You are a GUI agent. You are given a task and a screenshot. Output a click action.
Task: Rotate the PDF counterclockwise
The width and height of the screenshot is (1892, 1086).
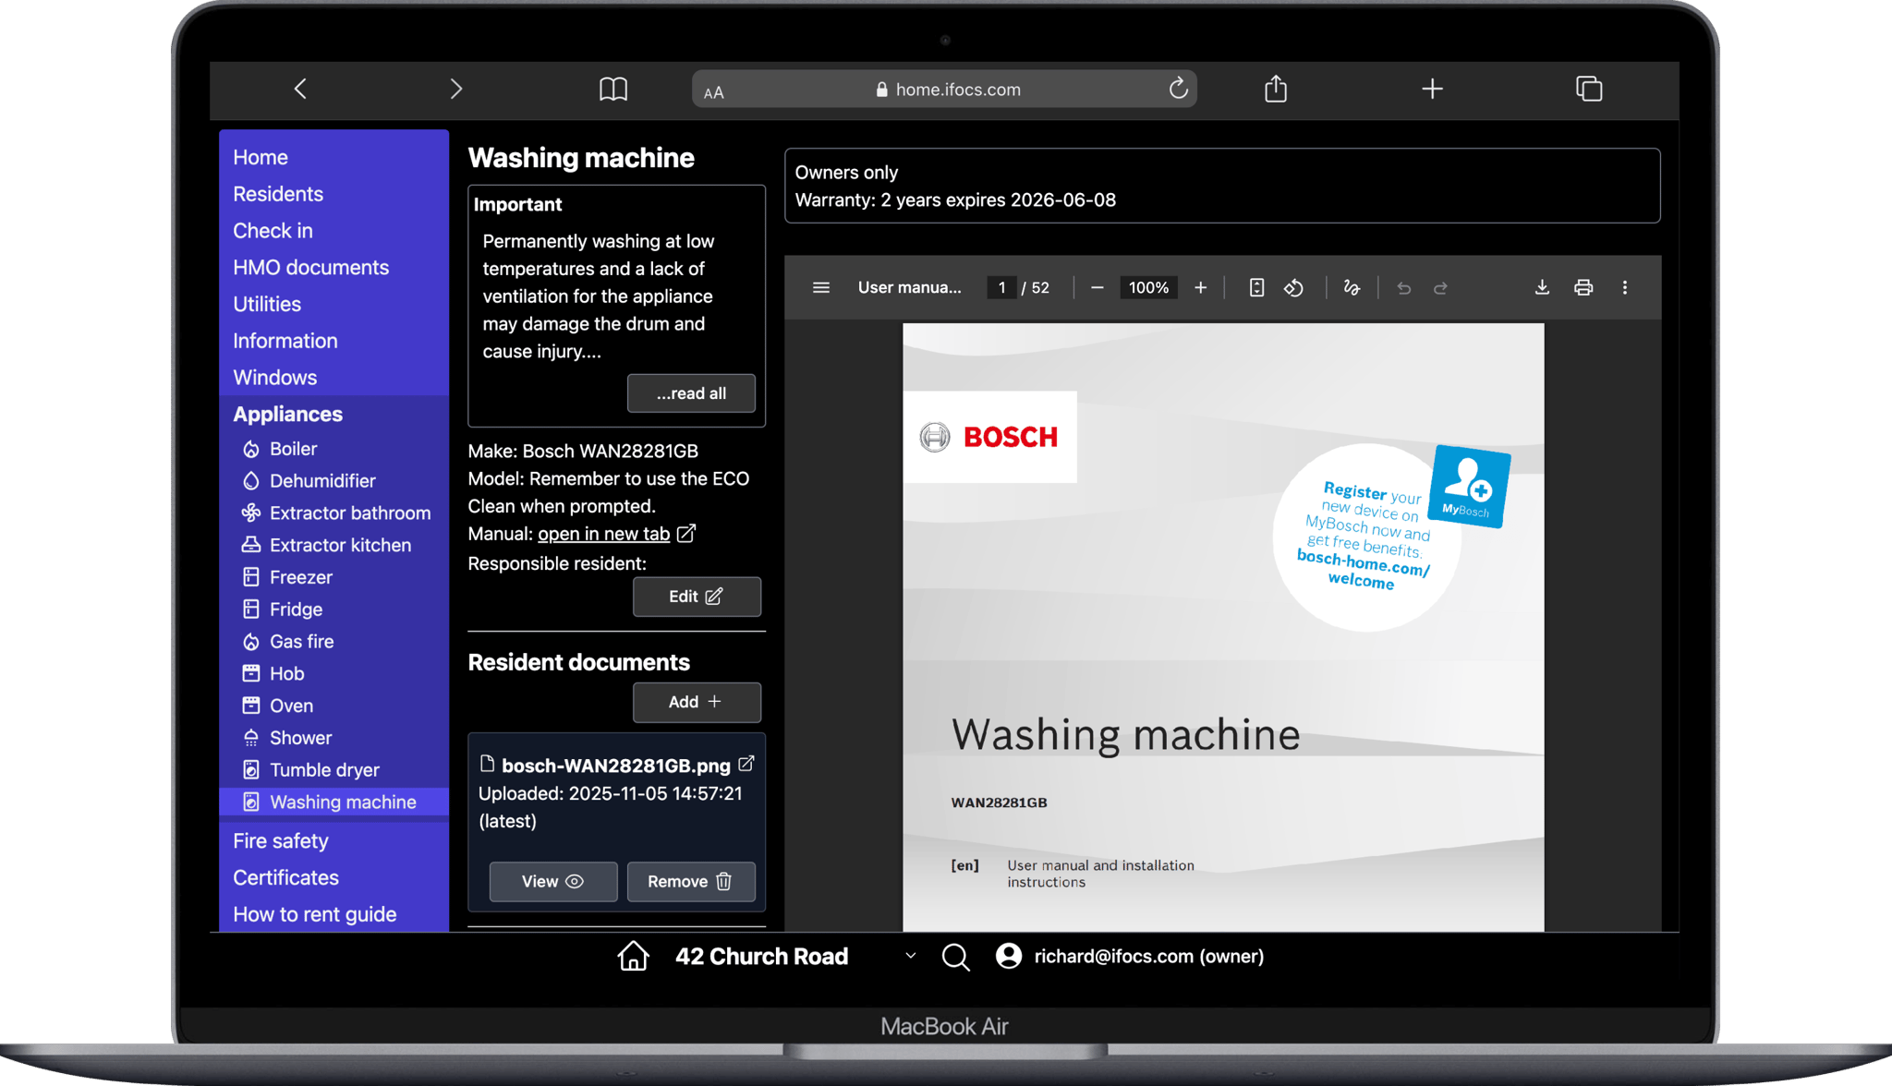tap(1293, 287)
